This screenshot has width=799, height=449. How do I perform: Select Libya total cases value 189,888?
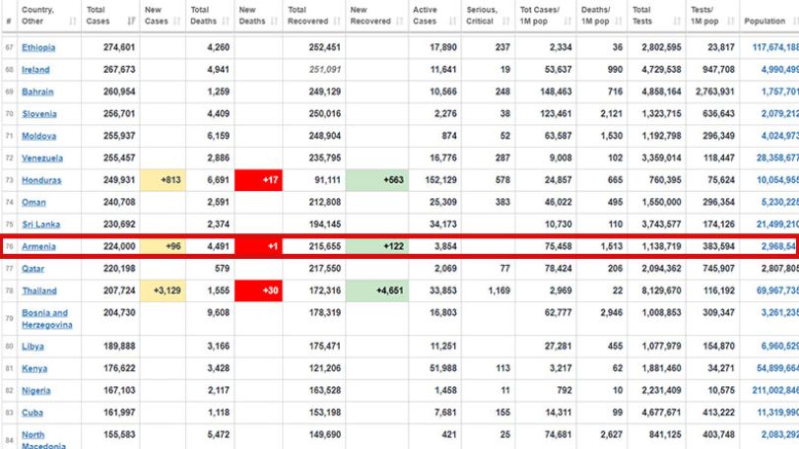[x=119, y=347]
